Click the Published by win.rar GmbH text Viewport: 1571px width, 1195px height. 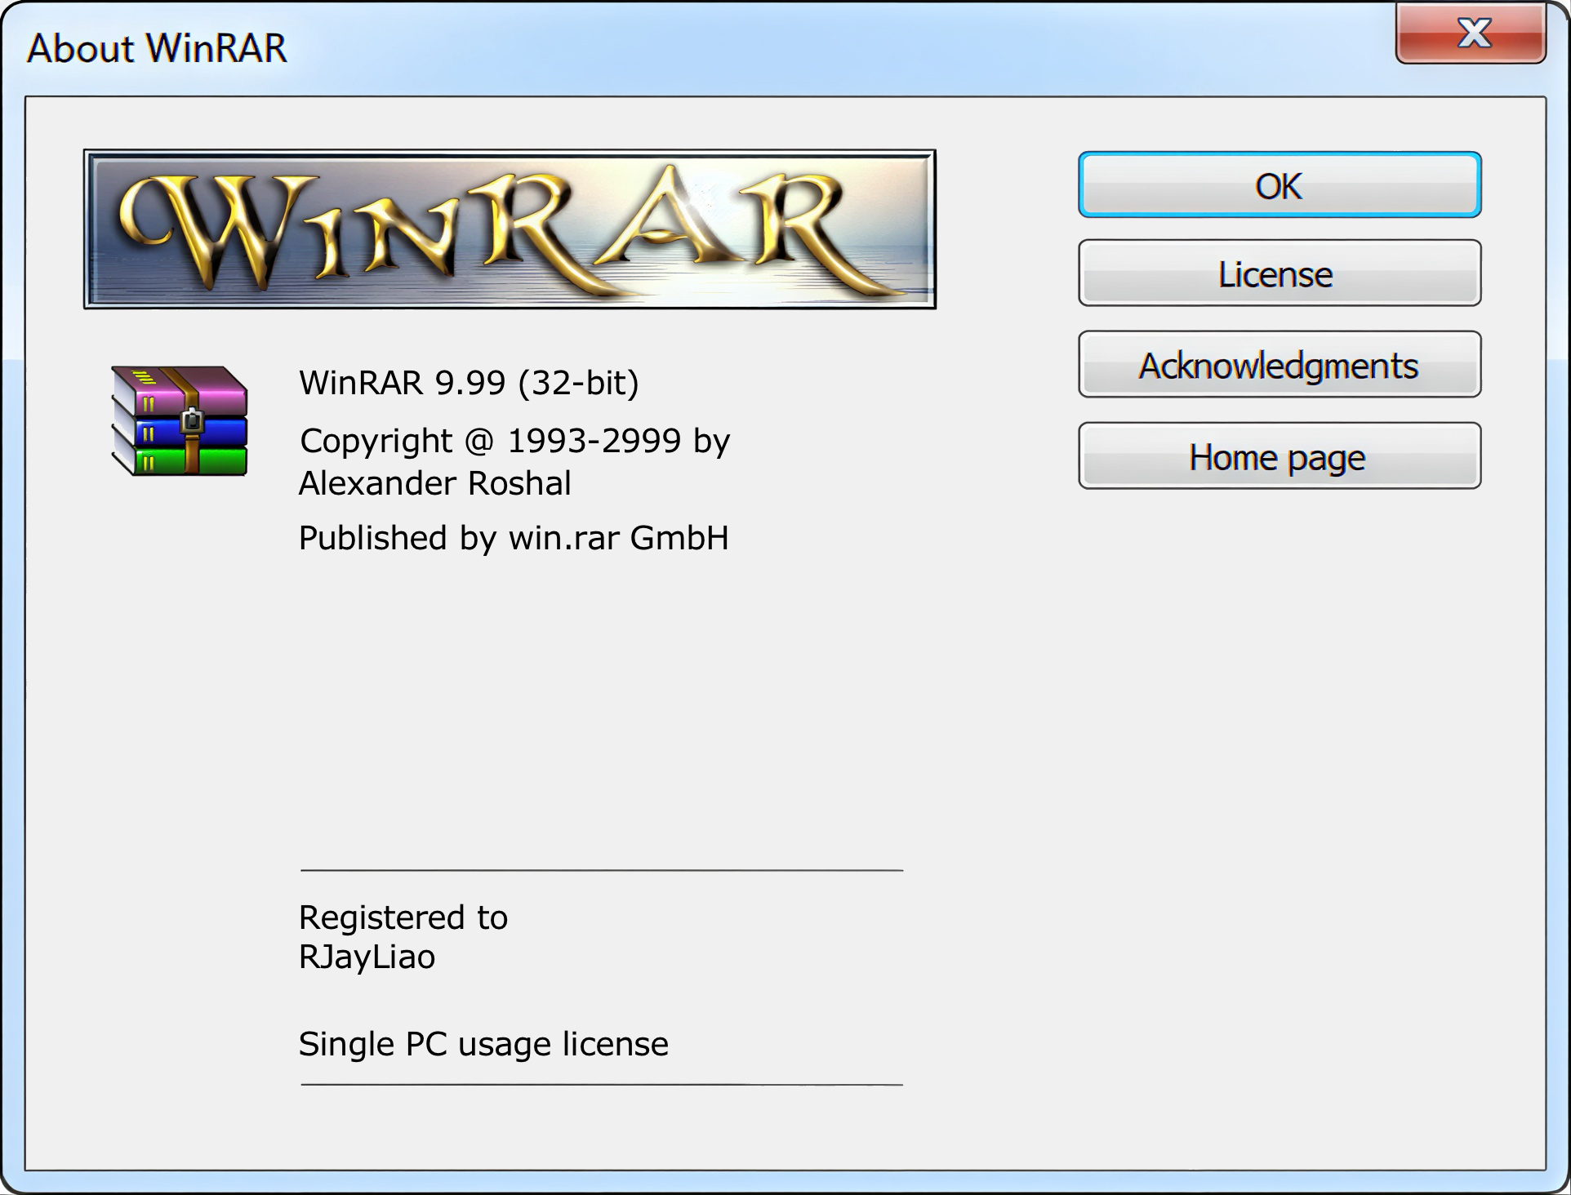pos(513,538)
